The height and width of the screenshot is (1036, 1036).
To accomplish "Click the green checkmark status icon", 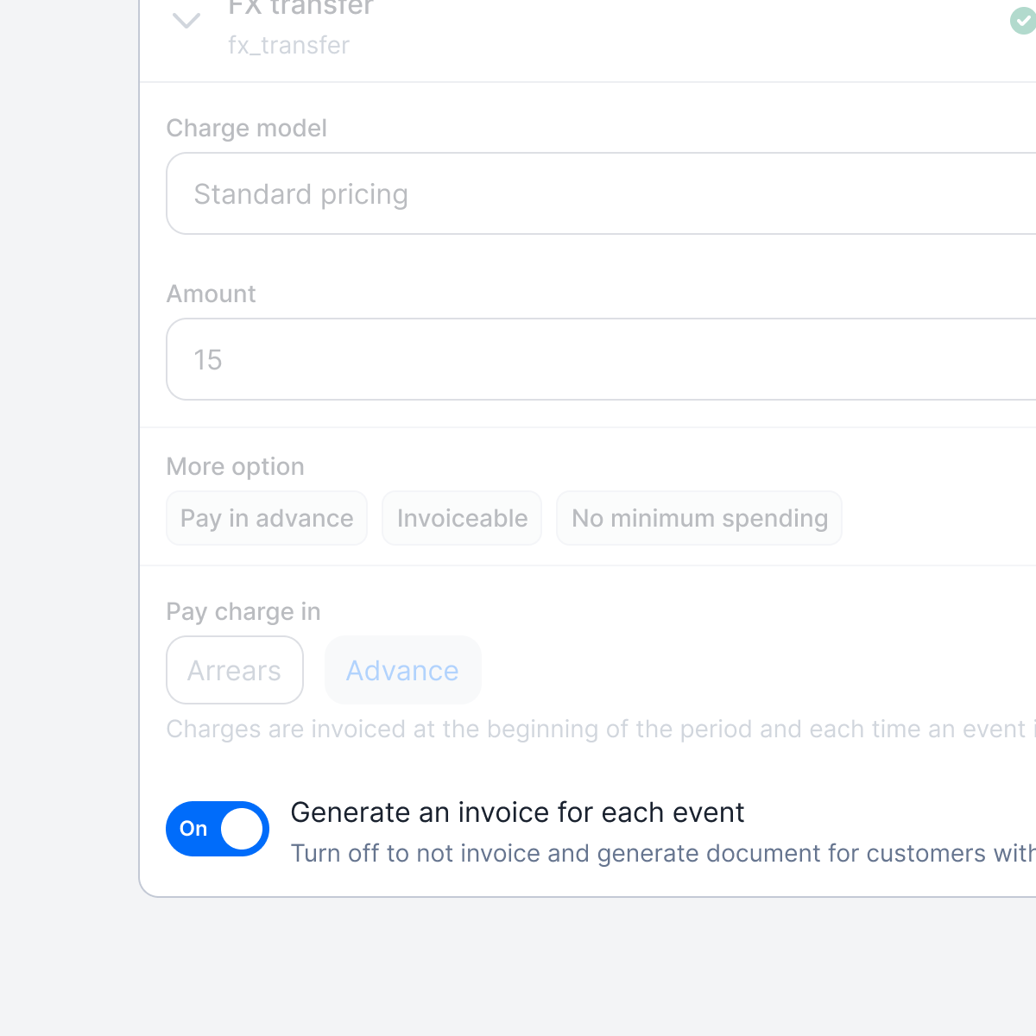I will (1023, 21).
